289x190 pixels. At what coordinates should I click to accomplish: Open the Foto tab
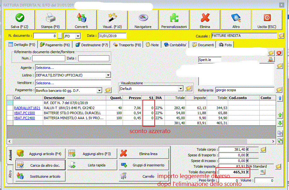[225, 45]
